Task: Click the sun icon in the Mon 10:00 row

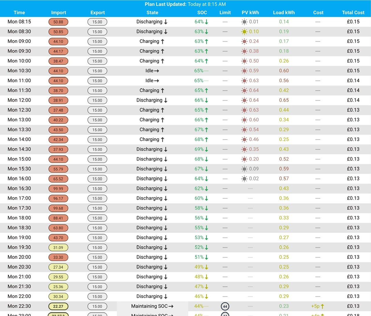Action: point(244,61)
